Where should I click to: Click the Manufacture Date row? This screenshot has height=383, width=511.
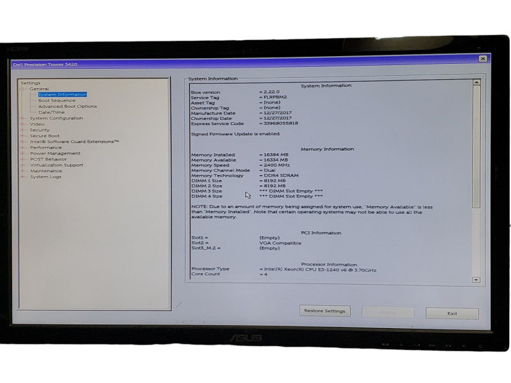(x=241, y=113)
